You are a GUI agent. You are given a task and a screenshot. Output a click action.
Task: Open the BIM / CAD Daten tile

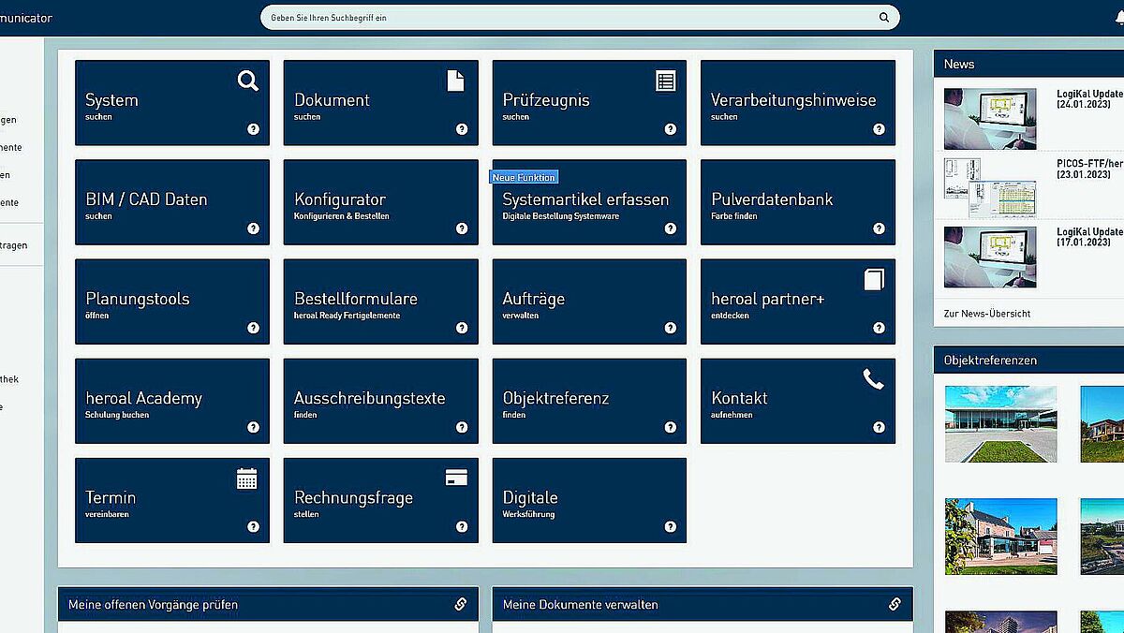(171, 202)
